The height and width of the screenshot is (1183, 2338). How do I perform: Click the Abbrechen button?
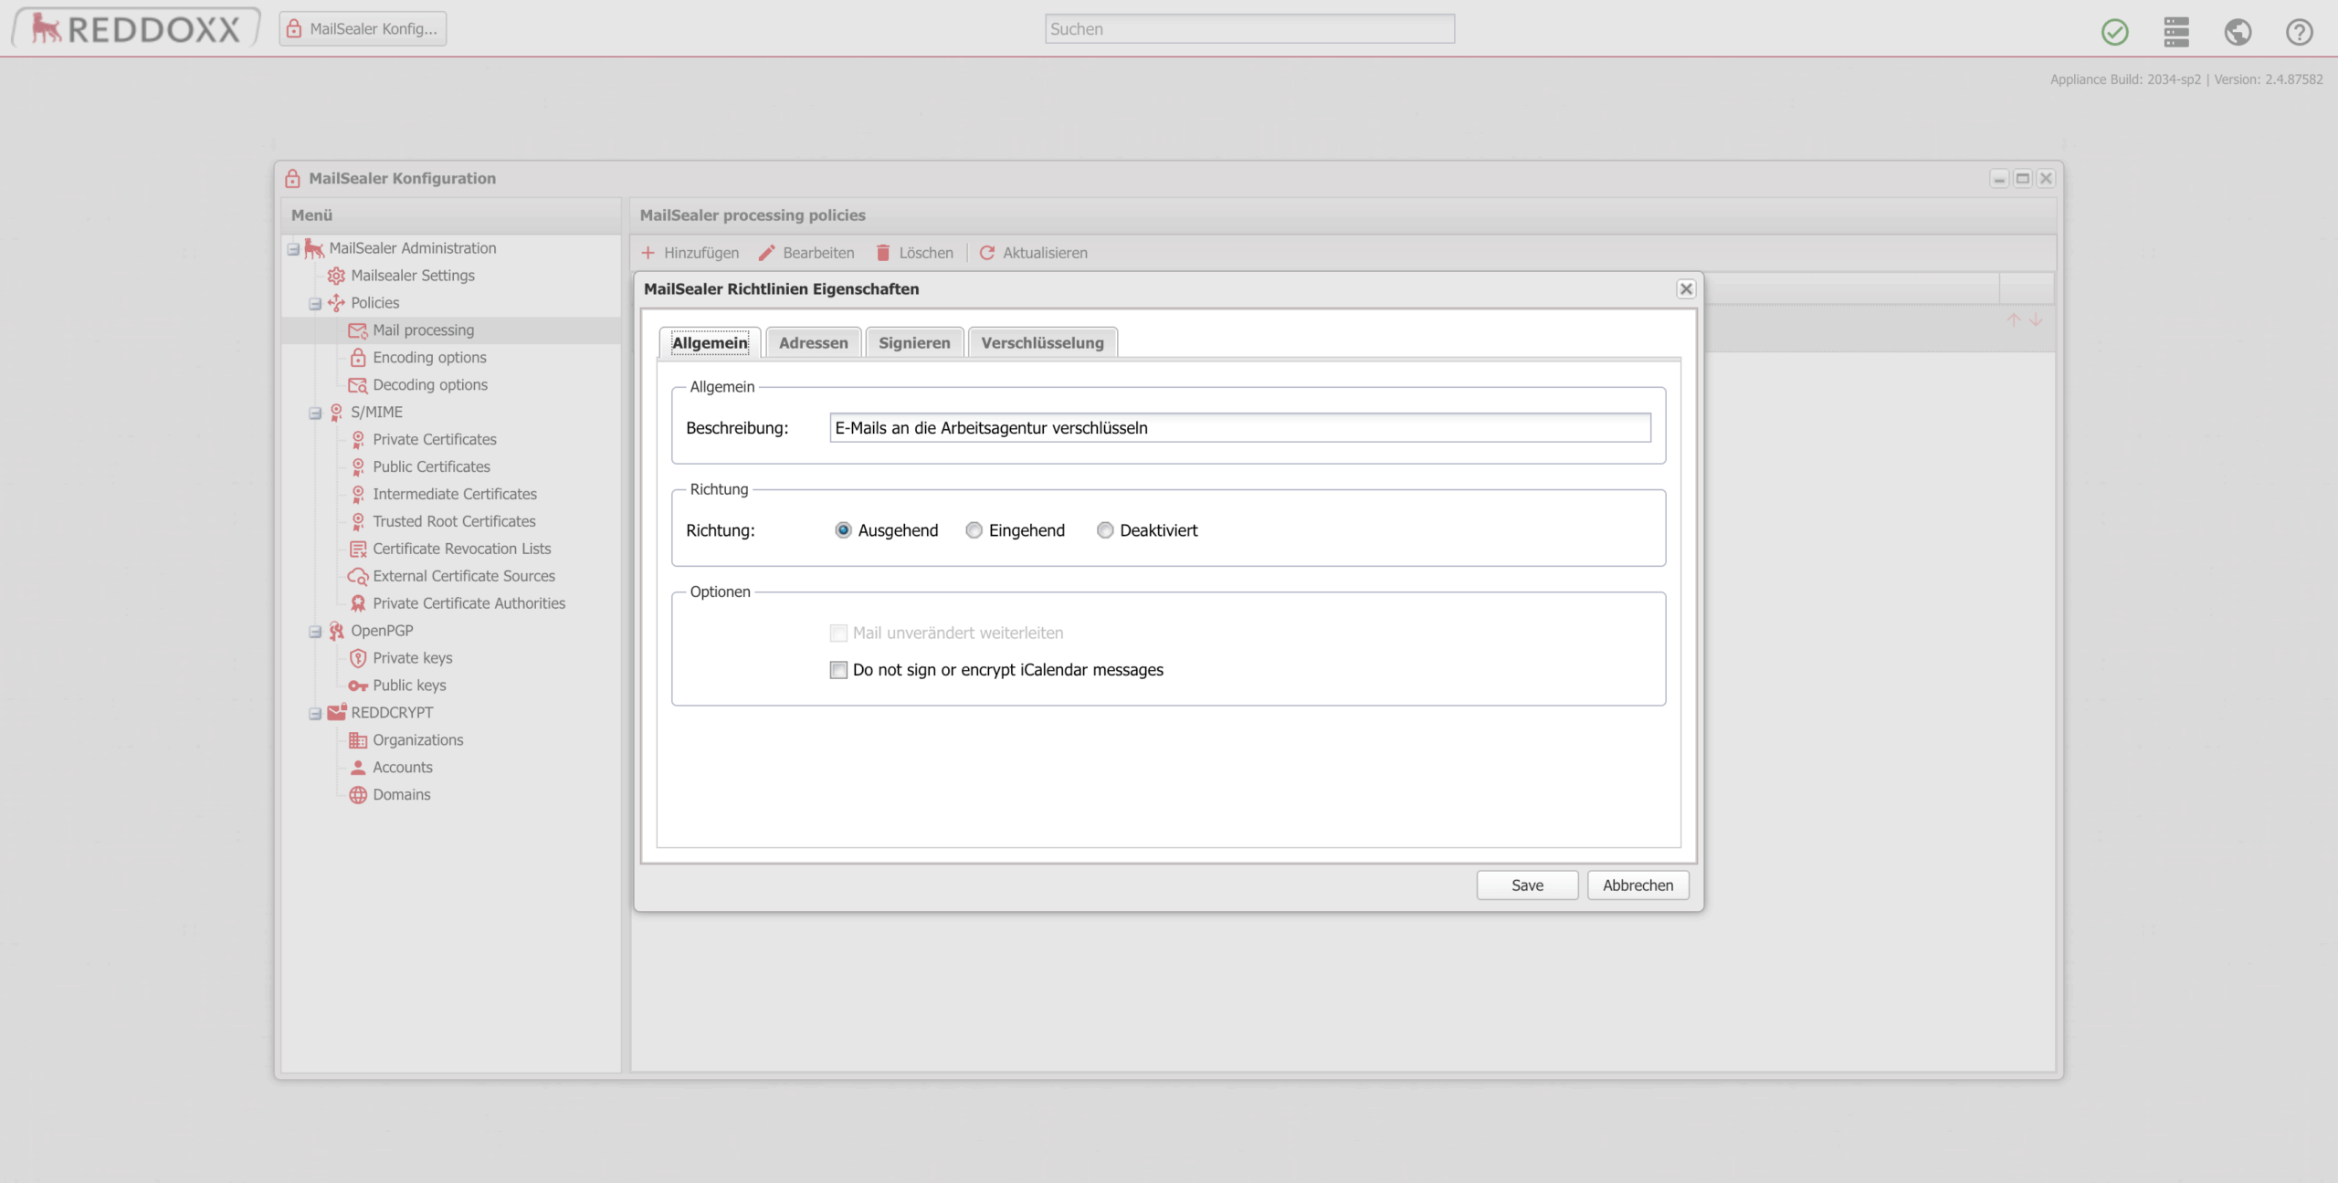click(1638, 885)
